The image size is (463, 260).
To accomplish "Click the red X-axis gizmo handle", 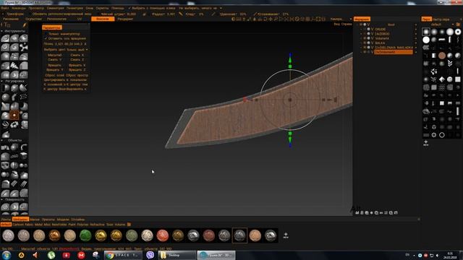I will pyautogui.click(x=245, y=100).
